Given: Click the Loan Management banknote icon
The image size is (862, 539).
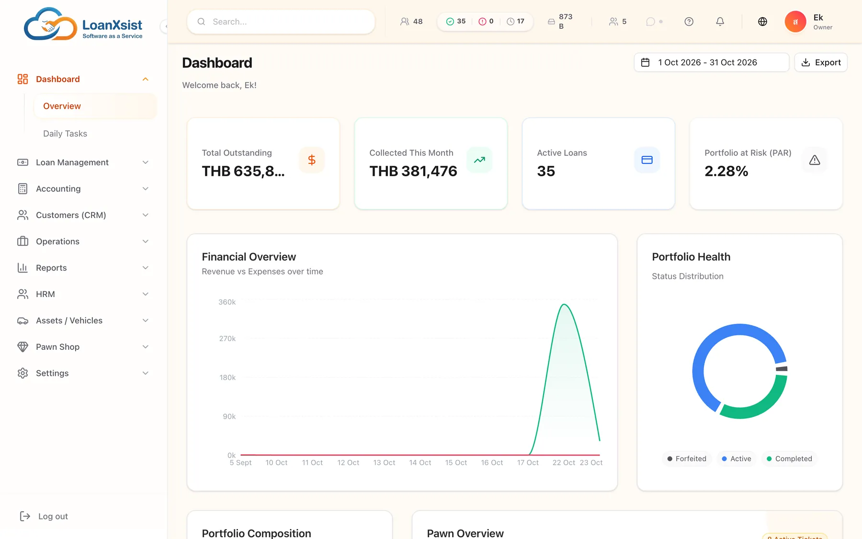Looking at the screenshot, I should click(23, 162).
